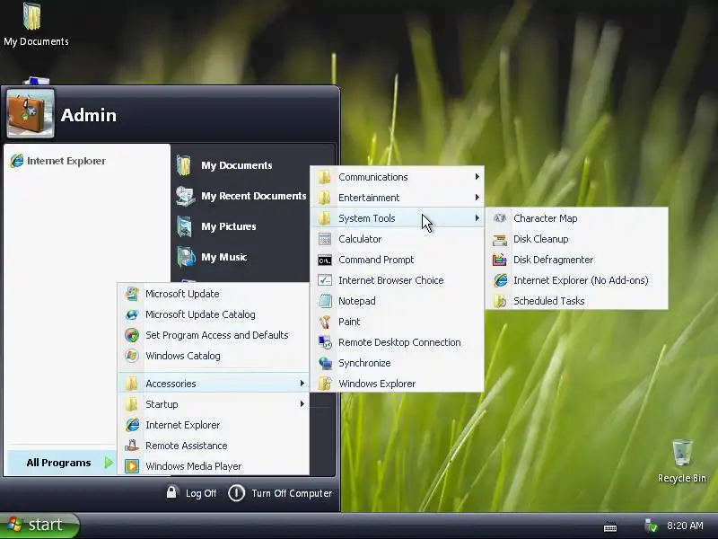Click the Windows Media Player icon
Viewport: 718px width, 539px height.
(x=132, y=466)
